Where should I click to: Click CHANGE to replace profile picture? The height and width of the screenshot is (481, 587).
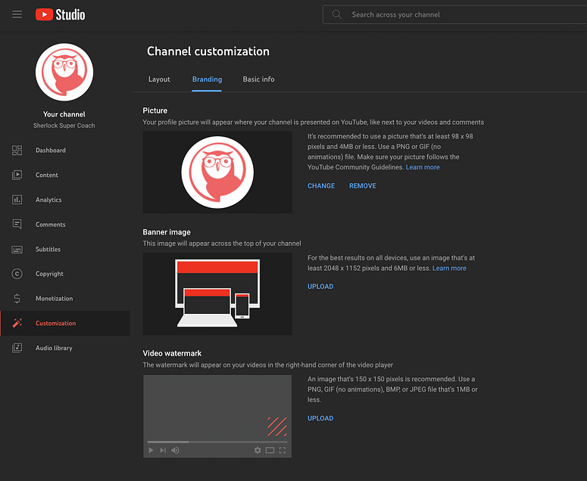(x=321, y=186)
